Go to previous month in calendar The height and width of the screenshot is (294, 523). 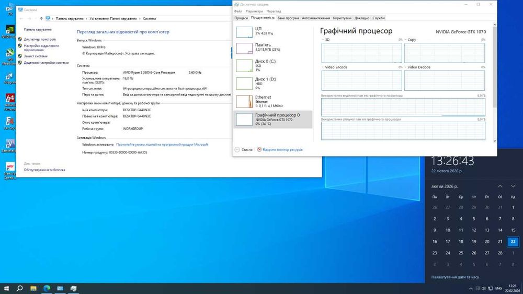[x=500, y=186]
